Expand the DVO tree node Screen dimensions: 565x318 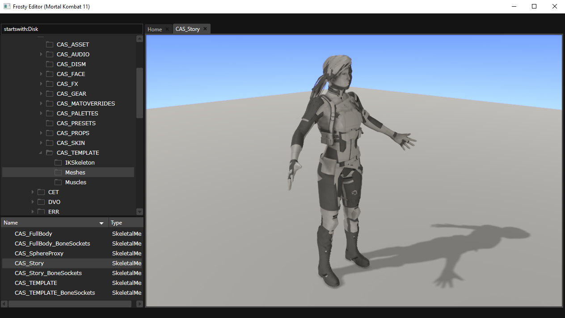point(33,202)
